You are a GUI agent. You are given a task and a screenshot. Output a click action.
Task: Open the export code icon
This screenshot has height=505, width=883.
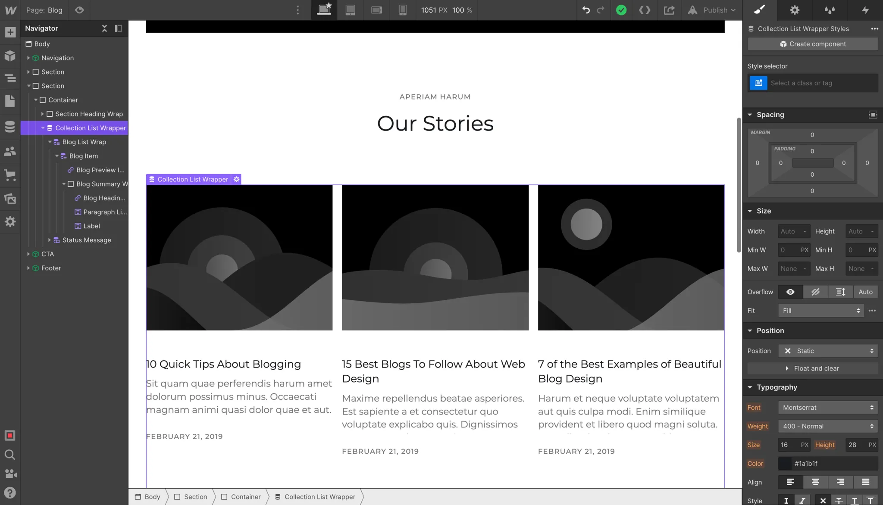coord(644,10)
